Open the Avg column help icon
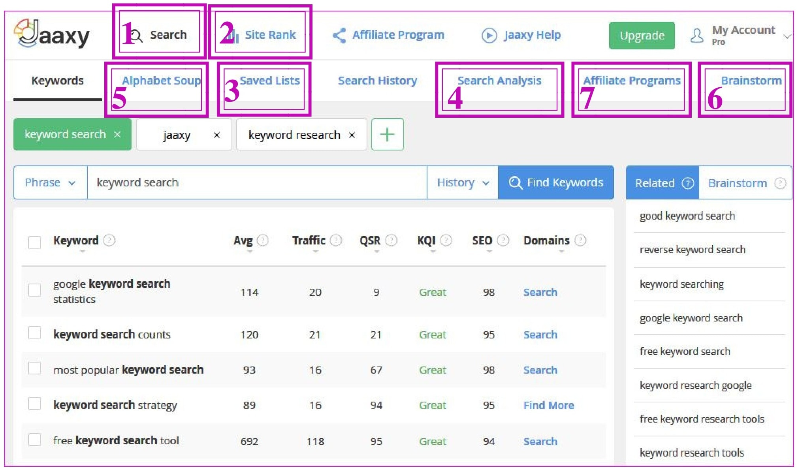Viewport: 798px width, 468px height. [x=263, y=240]
